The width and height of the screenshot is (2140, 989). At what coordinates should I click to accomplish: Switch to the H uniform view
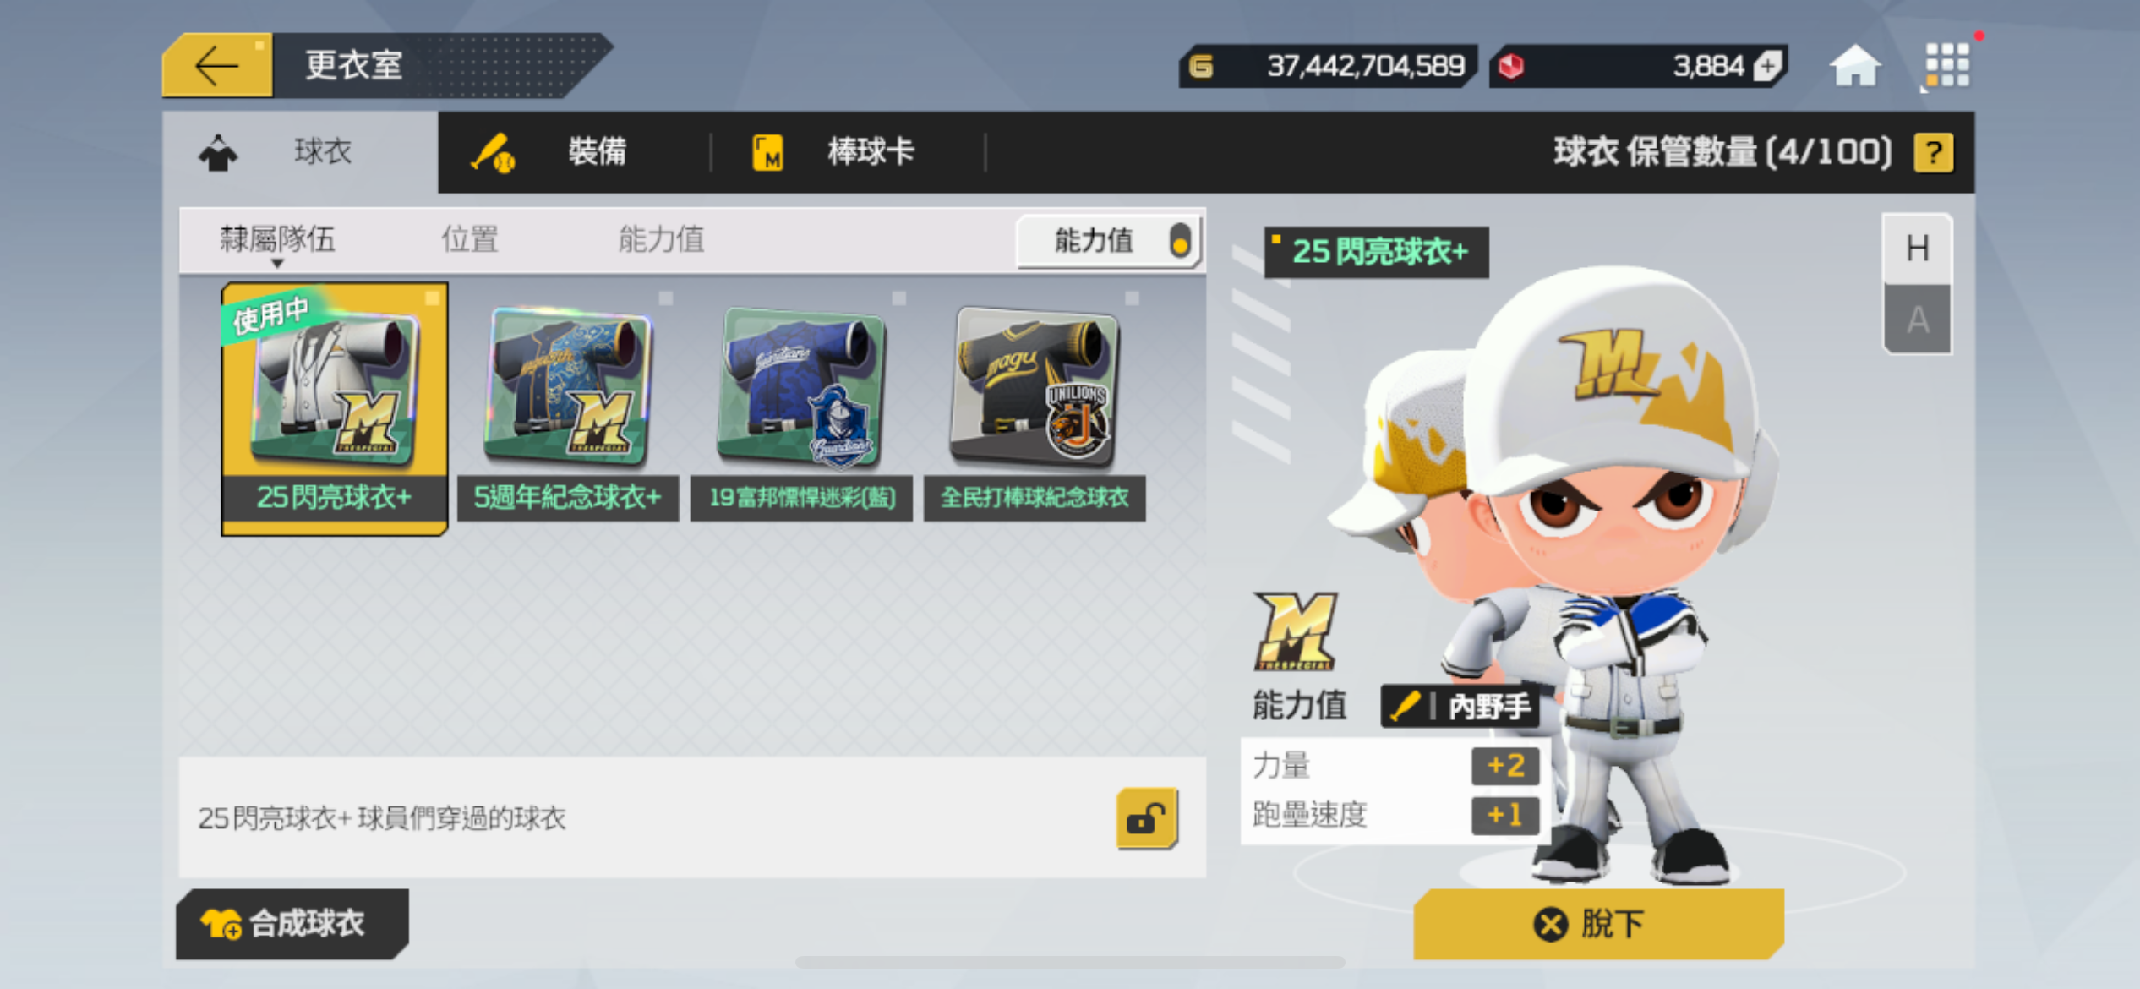[1917, 249]
